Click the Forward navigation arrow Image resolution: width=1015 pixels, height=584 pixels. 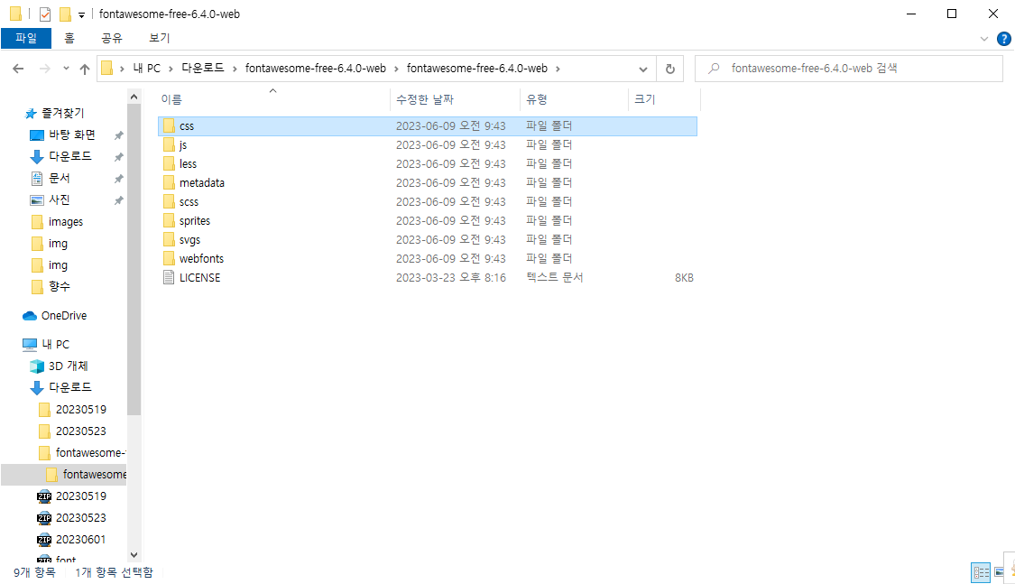[45, 69]
